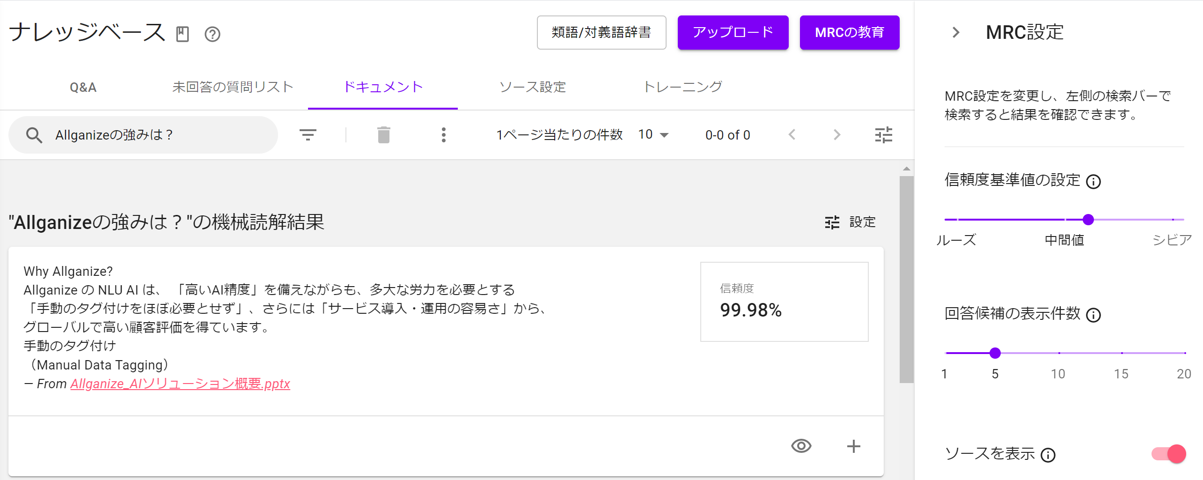
Task: Show info for 信頼度基準値の設定
Action: pos(1093,182)
